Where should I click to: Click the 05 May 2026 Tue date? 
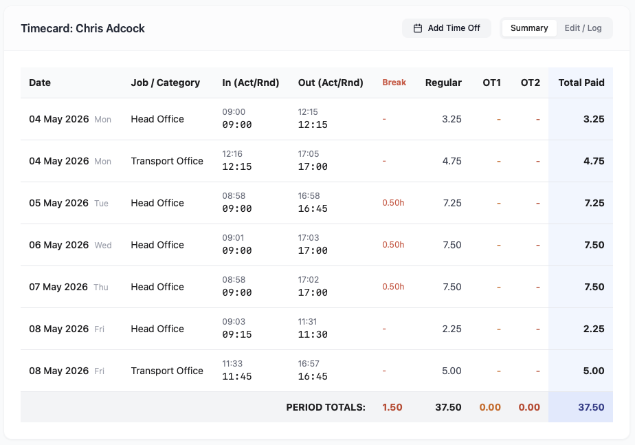click(x=69, y=203)
